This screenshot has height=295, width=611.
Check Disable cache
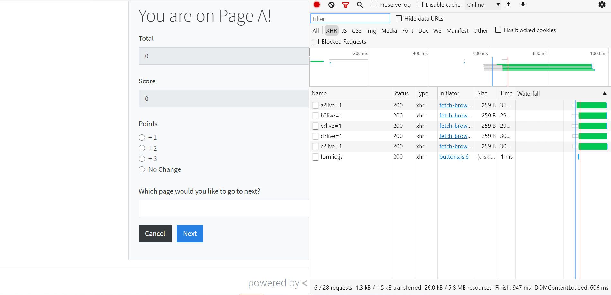[x=420, y=4]
